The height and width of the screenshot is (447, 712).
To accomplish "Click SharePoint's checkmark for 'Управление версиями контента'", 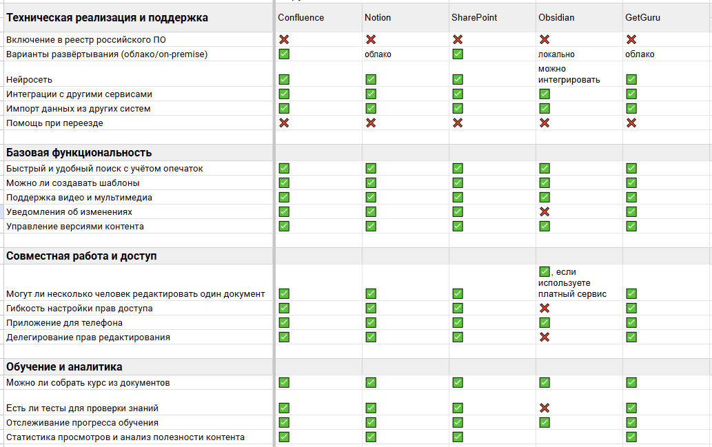I will pyautogui.click(x=458, y=226).
